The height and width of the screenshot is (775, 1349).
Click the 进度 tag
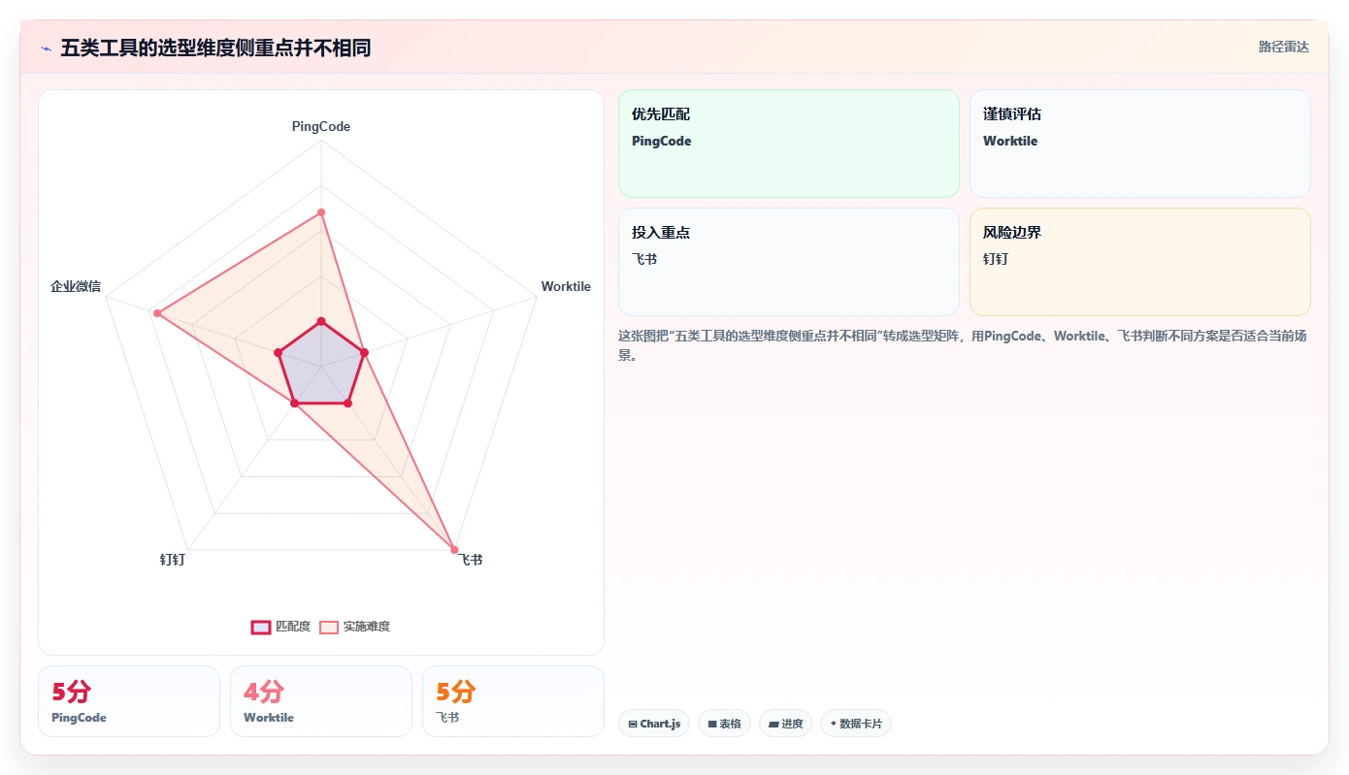pyautogui.click(x=785, y=724)
